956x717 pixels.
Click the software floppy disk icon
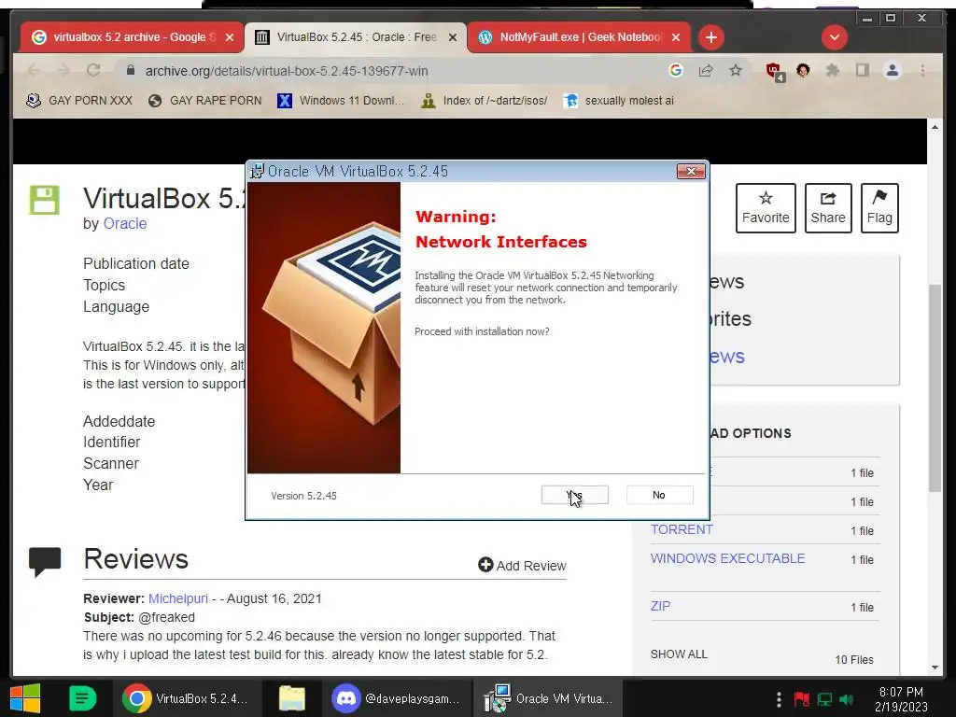[45, 200]
